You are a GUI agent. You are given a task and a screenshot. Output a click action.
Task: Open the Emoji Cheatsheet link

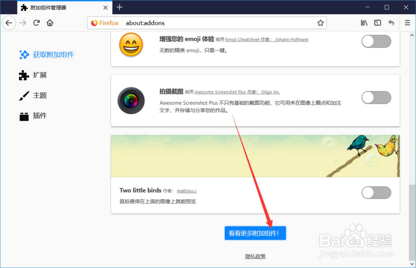coord(242,40)
